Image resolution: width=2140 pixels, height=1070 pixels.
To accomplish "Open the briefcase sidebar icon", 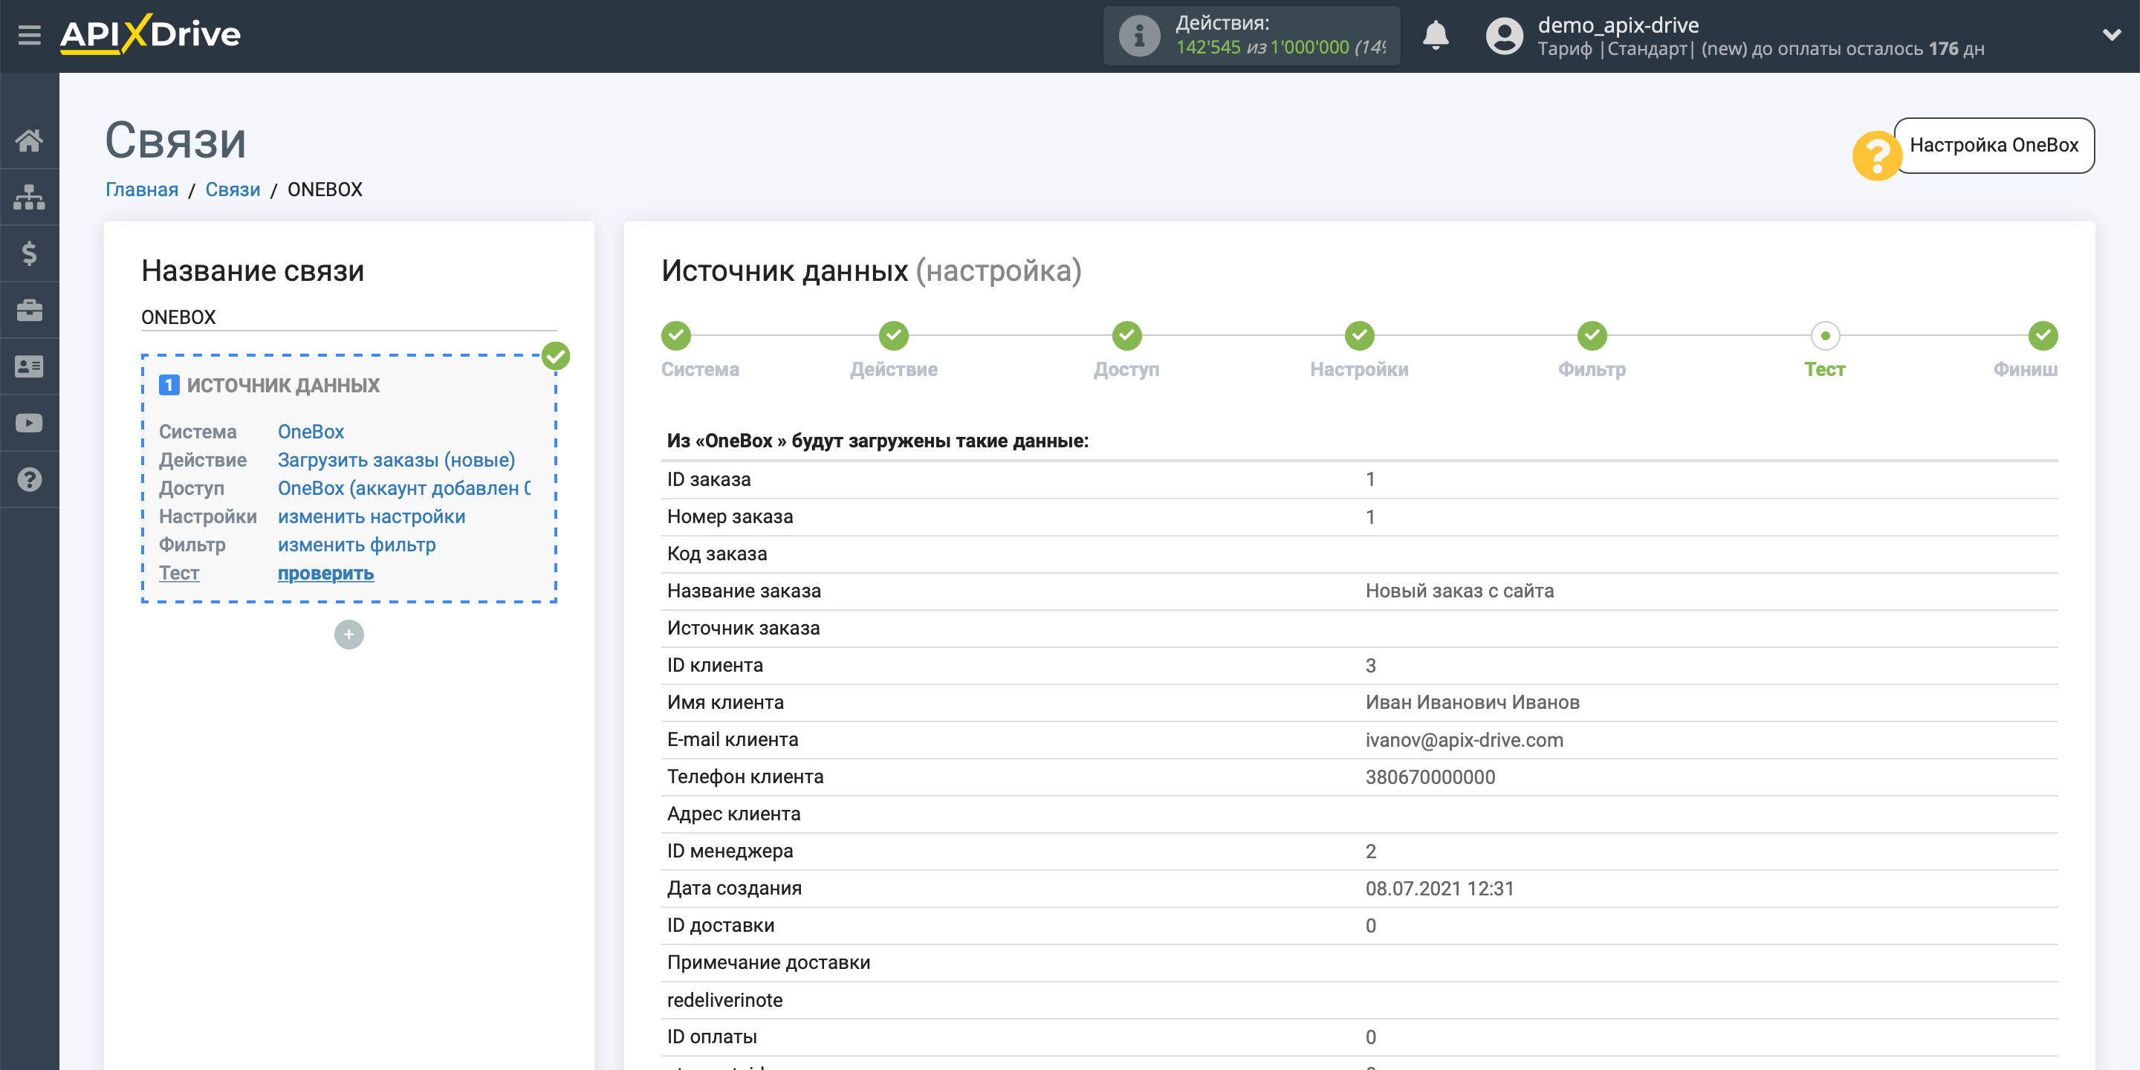I will pos(29,310).
